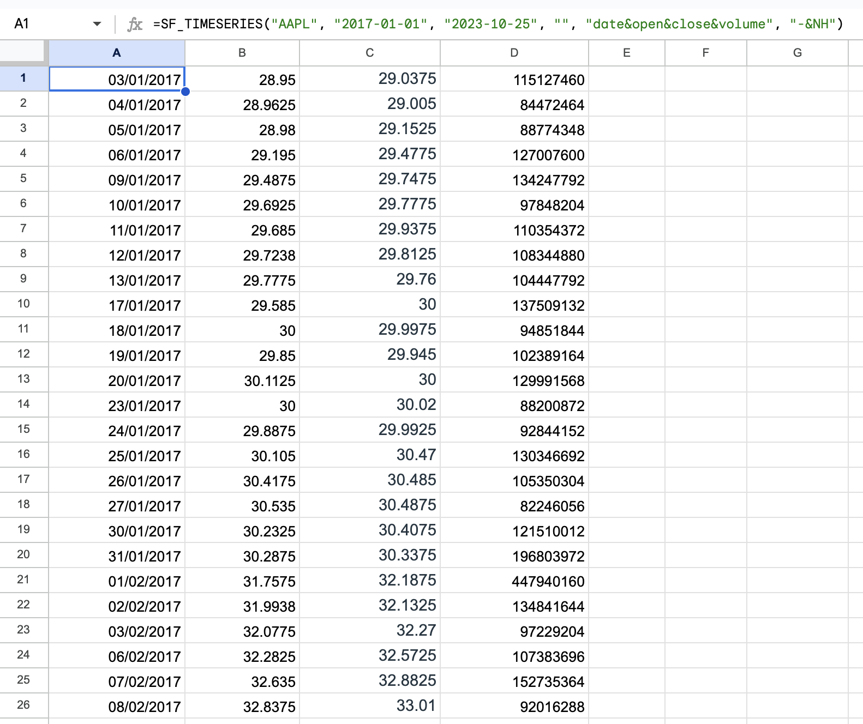This screenshot has height=724, width=863.
Task: Click cell with date 03/01/2017
Action: (x=117, y=79)
